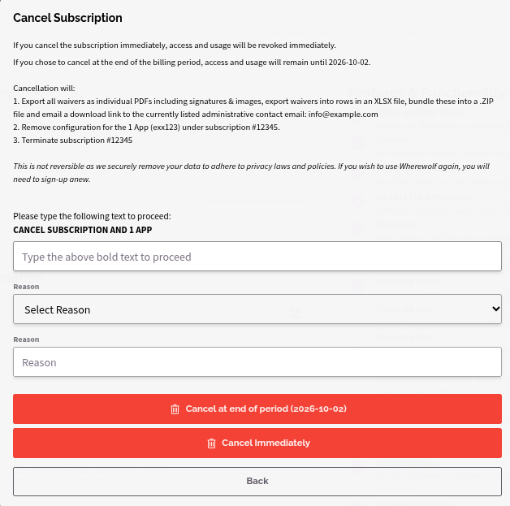Focus the 'Type the above bold text' field
The height and width of the screenshot is (506, 510).
point(257,257)
